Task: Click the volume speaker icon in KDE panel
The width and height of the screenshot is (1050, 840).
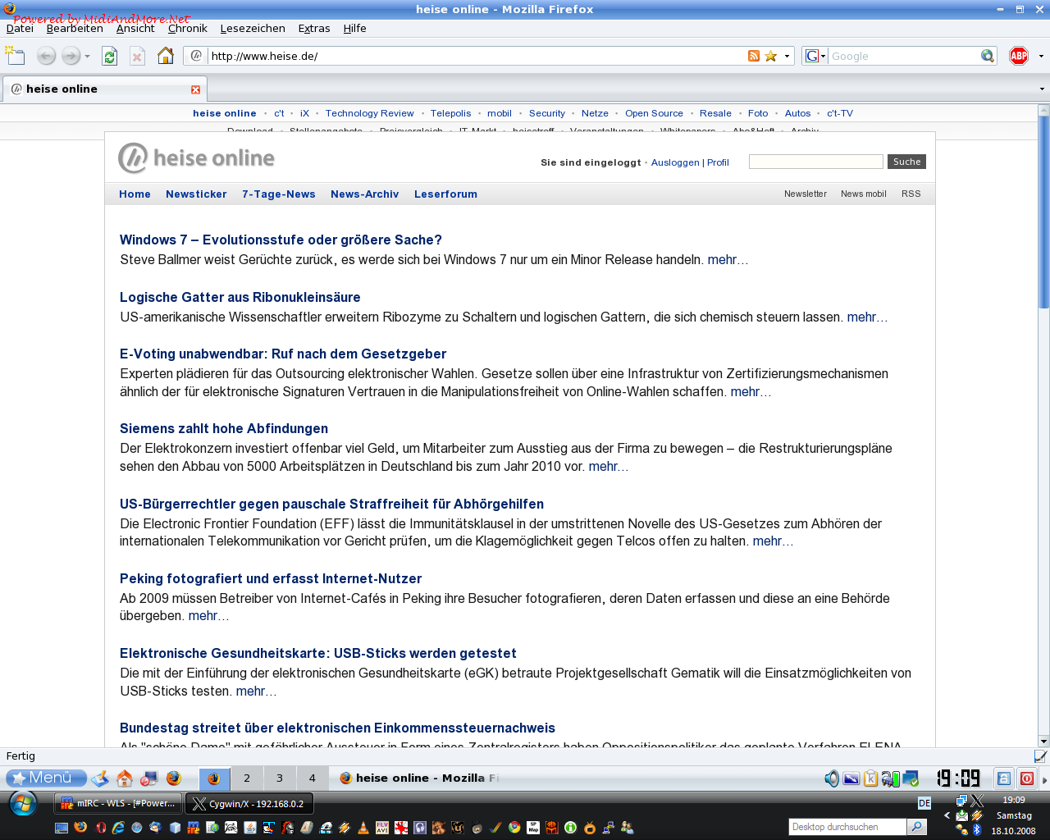Action: click(x=832, y=778)
